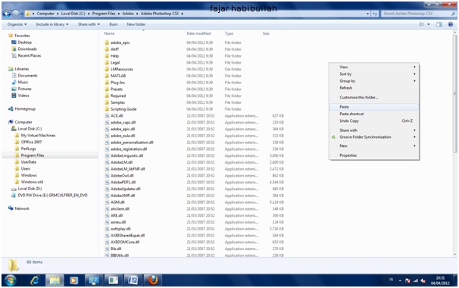
Task: Open the Help question mark icon
Action: pyautogui.click(x=451, y=24)
